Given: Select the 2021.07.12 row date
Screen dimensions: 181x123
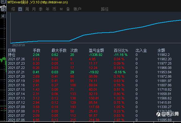Looking at the screenshot, I should (16, 102).
